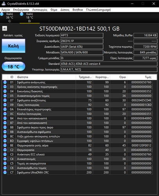Viewport: 159px width, 196px height.
Task: Click the blue Καλή health status button
Action: (x=13, y=46)
